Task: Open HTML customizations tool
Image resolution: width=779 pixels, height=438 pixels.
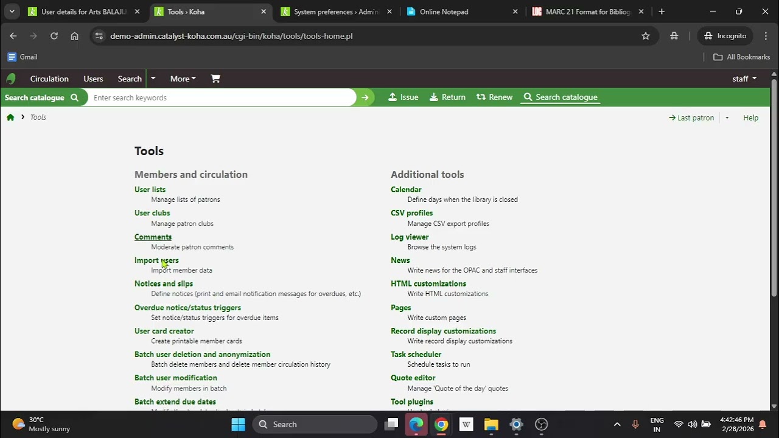Action: [428, 283]
